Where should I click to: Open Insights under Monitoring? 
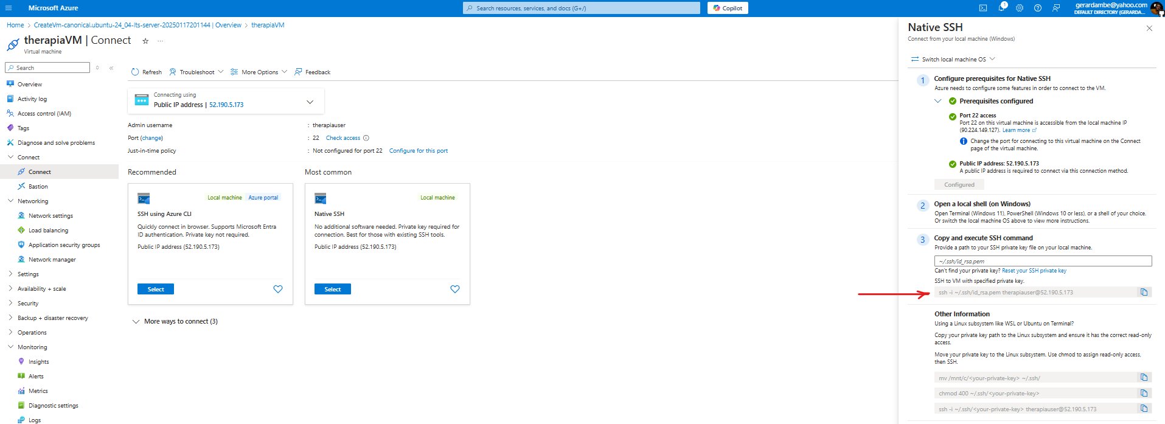click(x=38, y=362)
